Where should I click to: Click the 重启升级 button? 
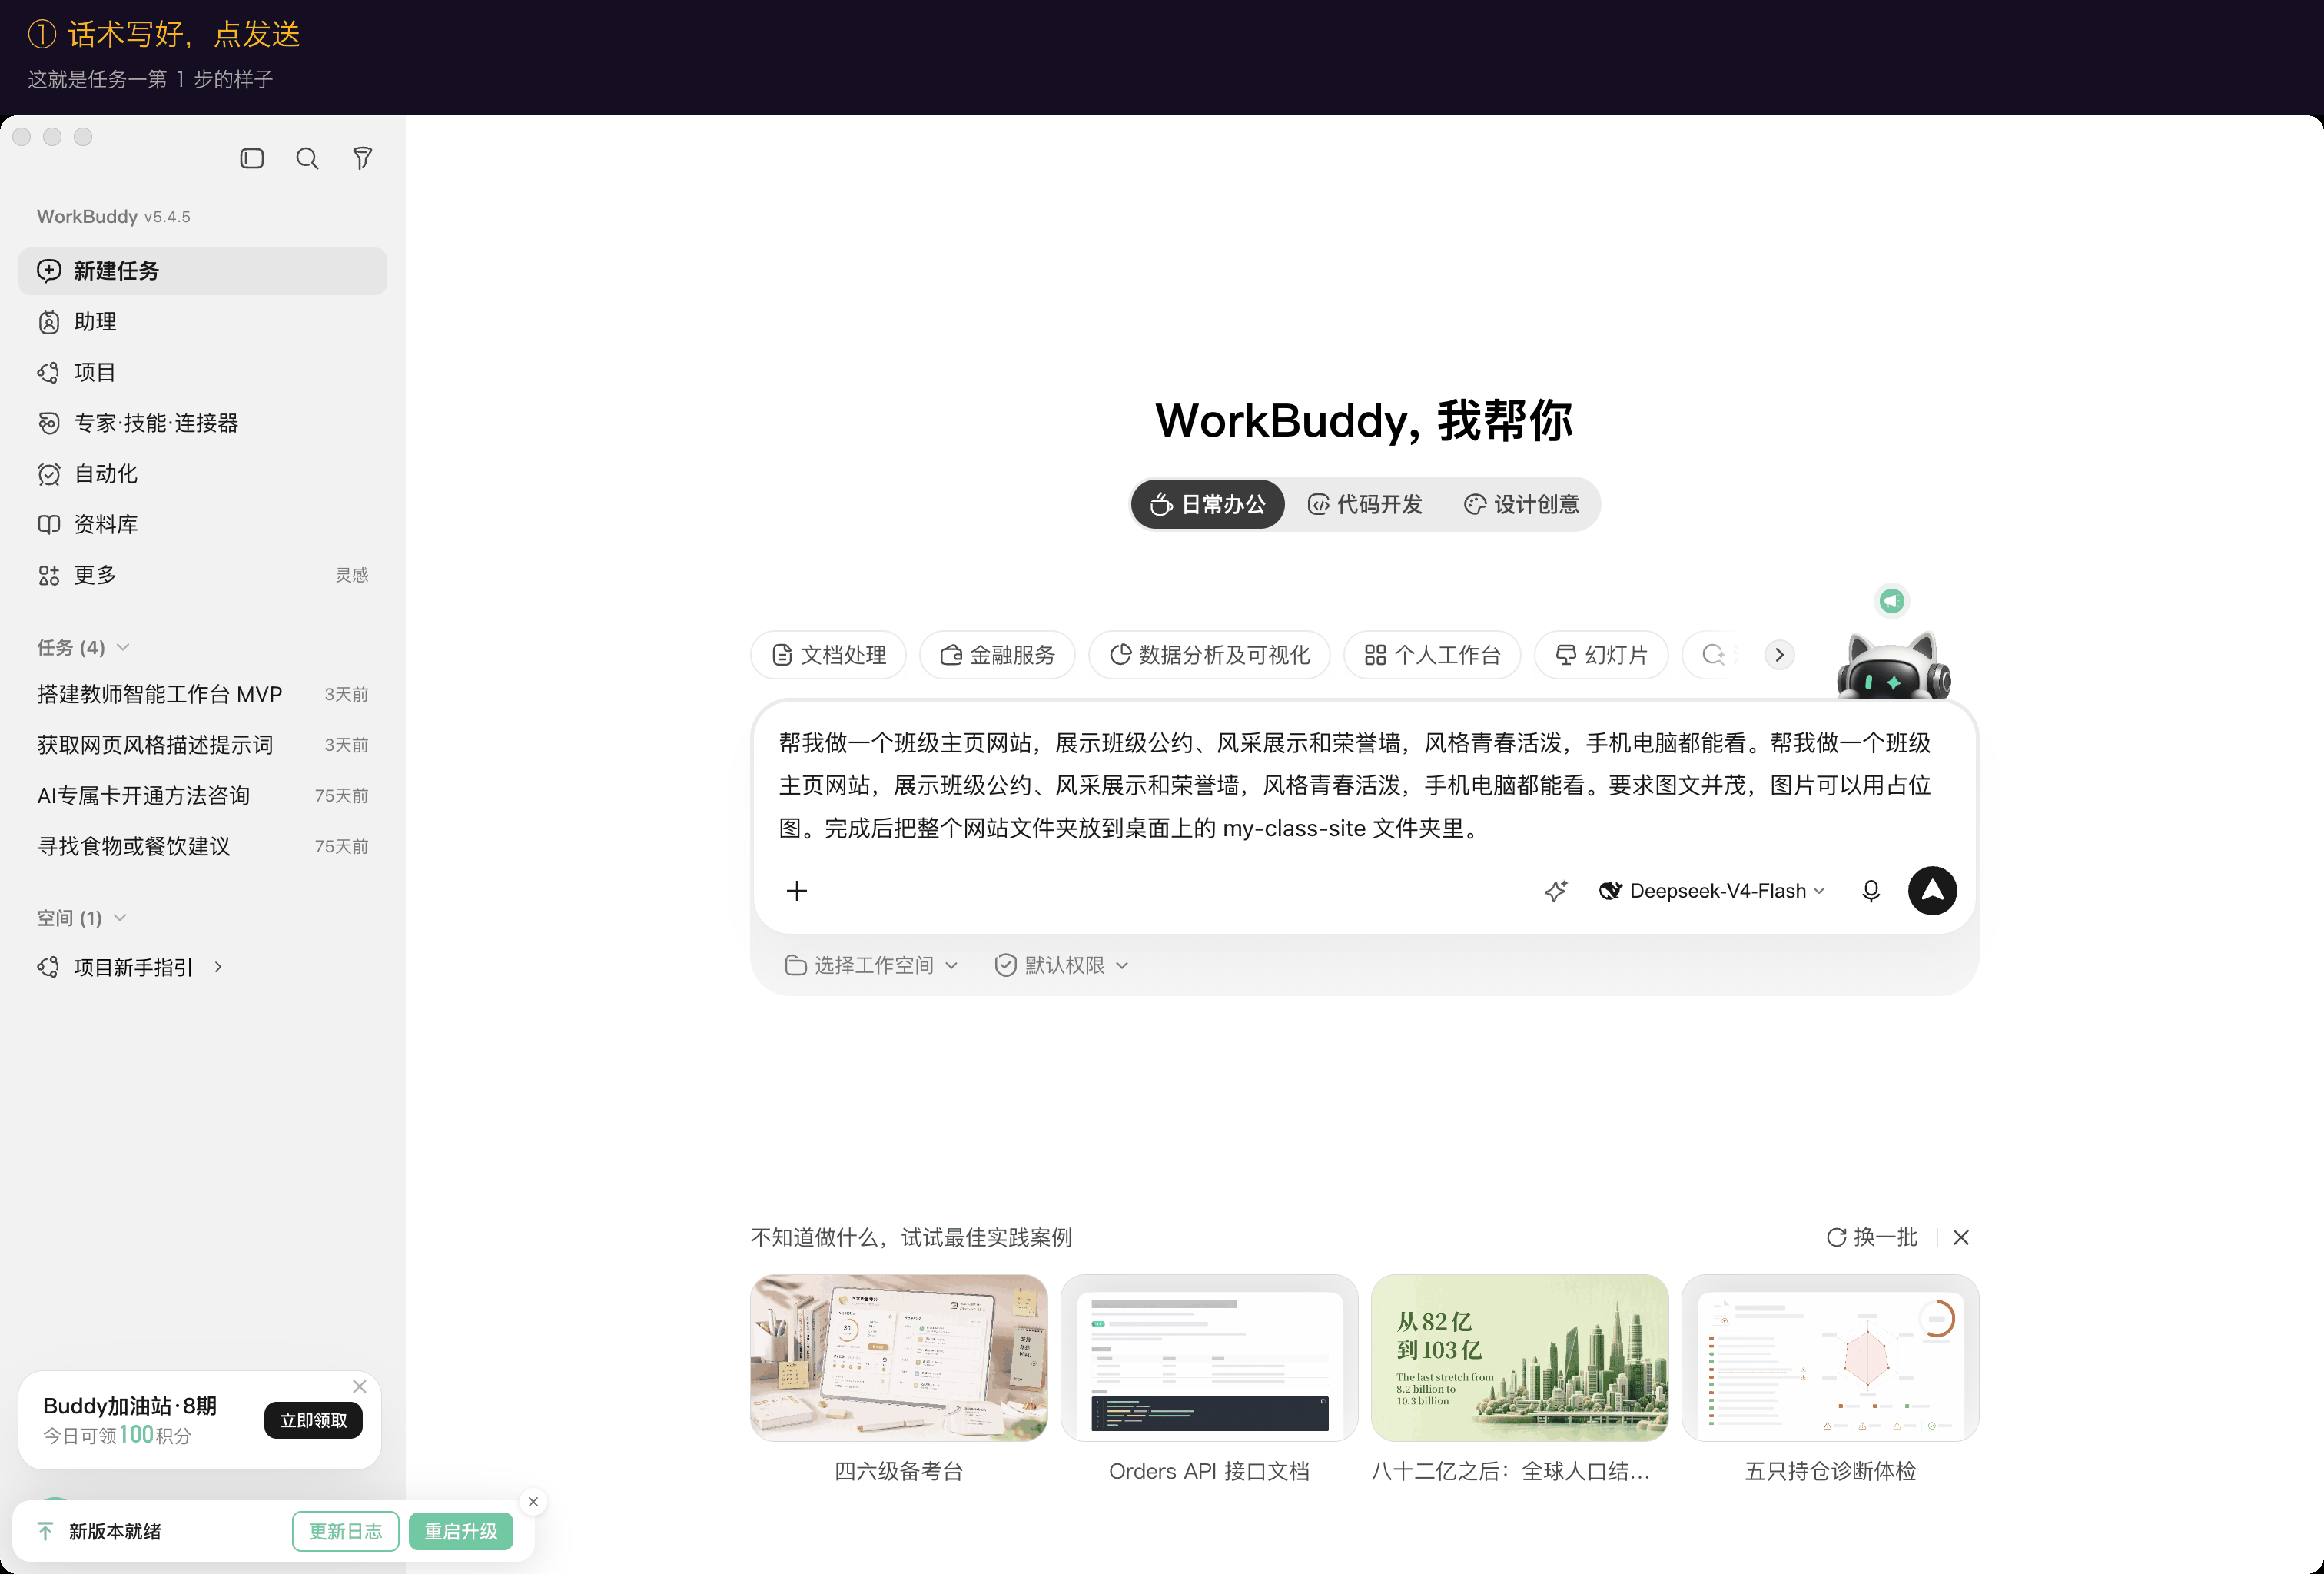(x=460, y=1531)
